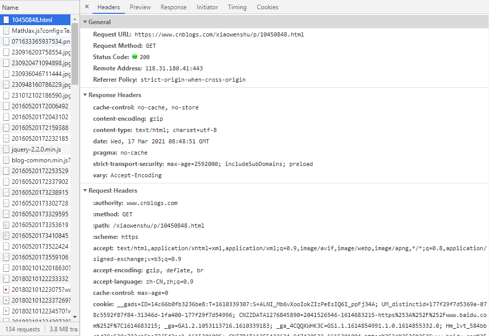Screen dimensions: 489x336
Task: Click request list scrollbar down arrow
Action: [x=75, y=316]
